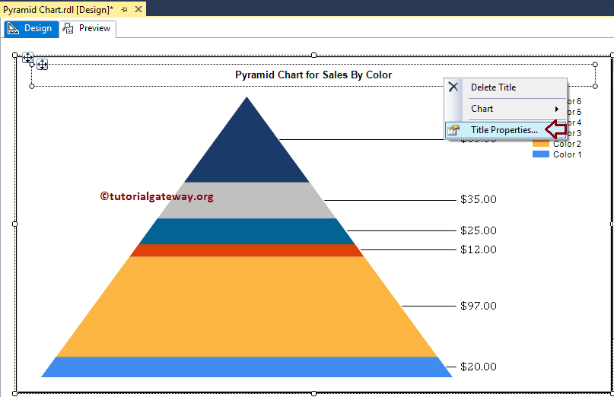Click the orange Color 2 legend swatch
614x397 pixels.
click(541, 144)
